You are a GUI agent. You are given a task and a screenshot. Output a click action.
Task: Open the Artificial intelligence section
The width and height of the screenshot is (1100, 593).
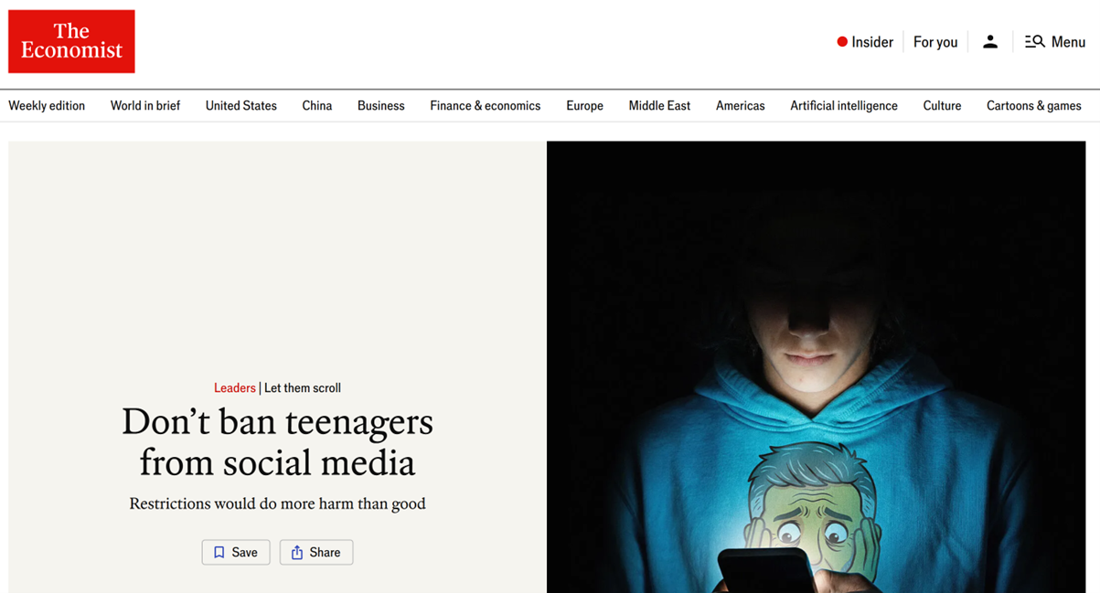pos(844,106)
